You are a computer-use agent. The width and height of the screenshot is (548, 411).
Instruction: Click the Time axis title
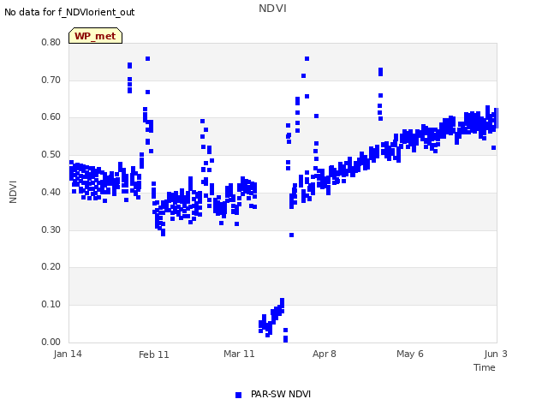(x=485, y=367)
